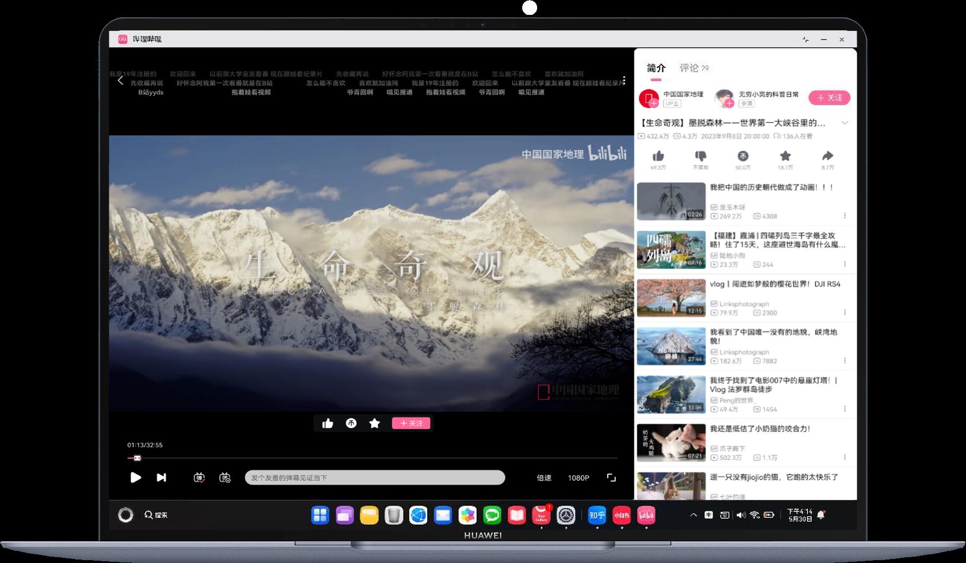Open more options for the 峡湾地貌 video
The image size is (966, 563).
coord(845,361)
